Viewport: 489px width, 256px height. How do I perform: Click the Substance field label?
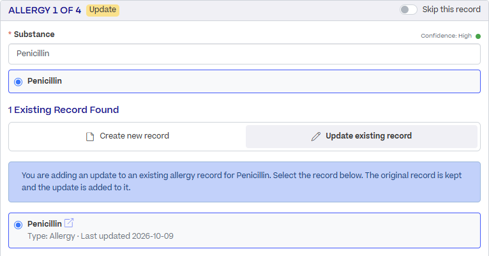pos(34,34)
